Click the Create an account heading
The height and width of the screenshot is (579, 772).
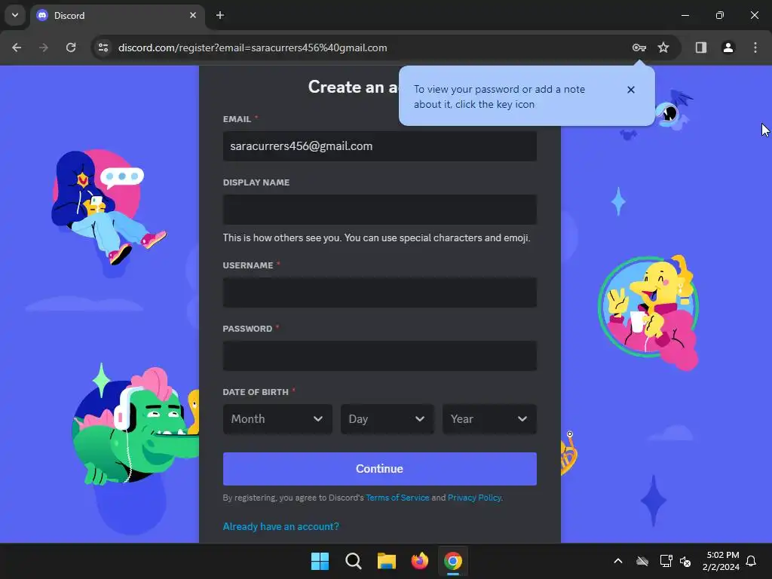click(x=353, y=87)
